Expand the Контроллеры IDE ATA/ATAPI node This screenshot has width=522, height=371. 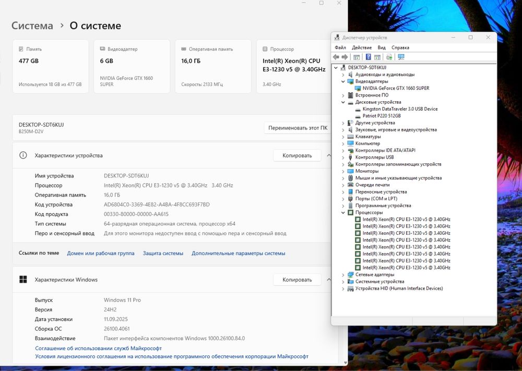pos(343,150)
